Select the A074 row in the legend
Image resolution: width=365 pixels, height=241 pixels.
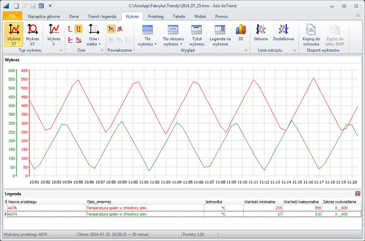point(182,214)
